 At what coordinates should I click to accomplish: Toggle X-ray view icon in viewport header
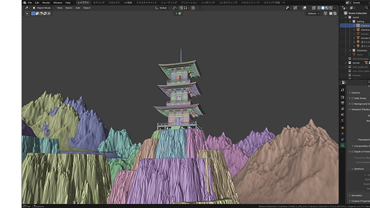pyautogui.click(x=312, y=8)
